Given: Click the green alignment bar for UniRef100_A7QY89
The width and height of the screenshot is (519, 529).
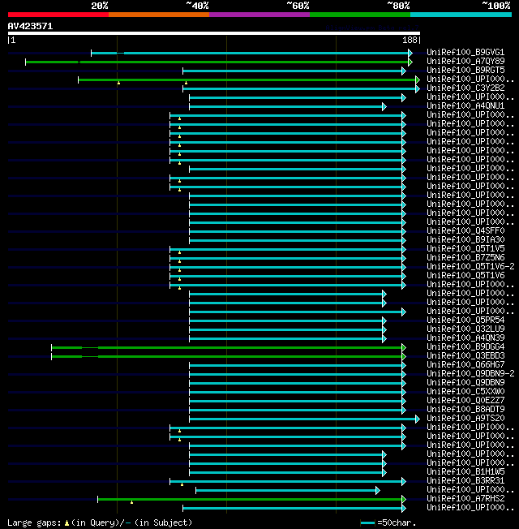Looking at the screenshot, I should 219,62.
